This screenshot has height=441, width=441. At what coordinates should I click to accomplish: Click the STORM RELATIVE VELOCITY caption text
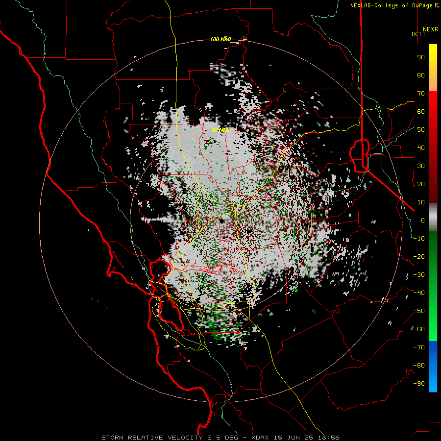[152, 438]
